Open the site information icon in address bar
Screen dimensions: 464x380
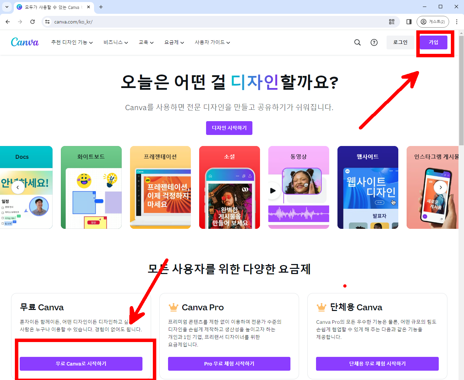[x=48, y=22]
